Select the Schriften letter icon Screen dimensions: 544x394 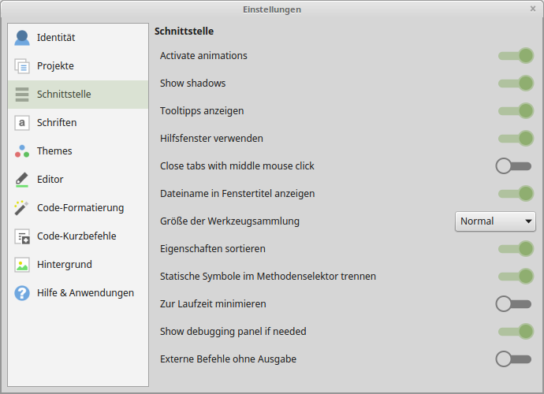point(22,123)
